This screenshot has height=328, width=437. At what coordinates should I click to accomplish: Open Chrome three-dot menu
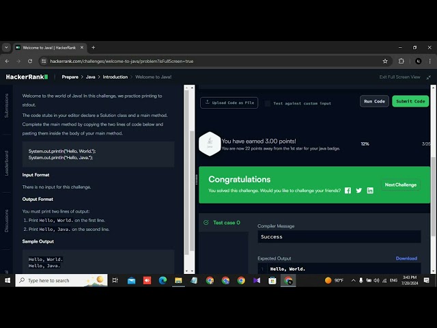coord(429,61)
